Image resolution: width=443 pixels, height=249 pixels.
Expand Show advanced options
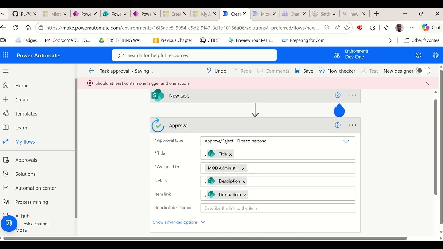coord(179,222)
